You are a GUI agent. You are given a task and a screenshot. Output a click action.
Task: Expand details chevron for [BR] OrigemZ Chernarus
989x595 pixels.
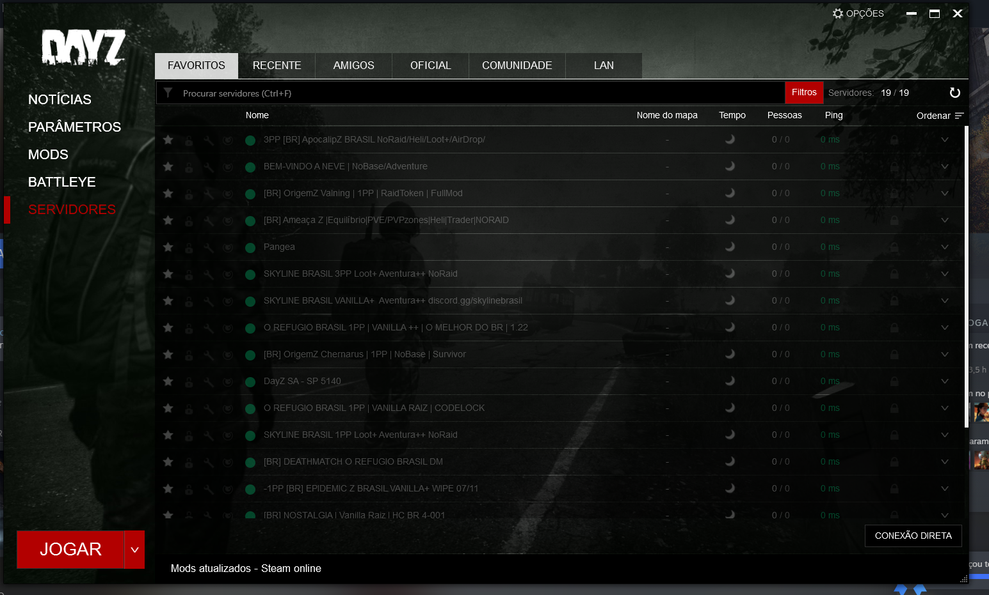945,354
